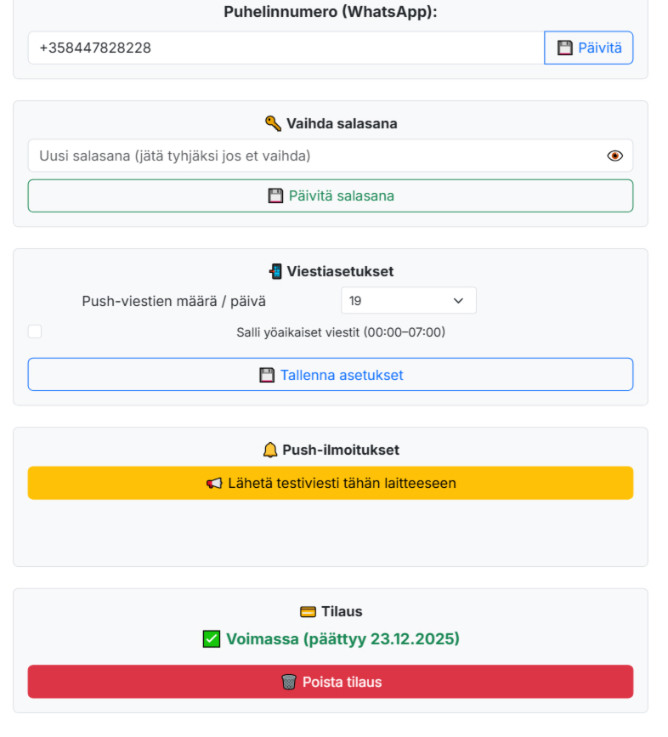Screen dimensions: 668x737
Task: Click the Voimassa subscription status text
Action: pyautogui.click(x=342, y=639)
